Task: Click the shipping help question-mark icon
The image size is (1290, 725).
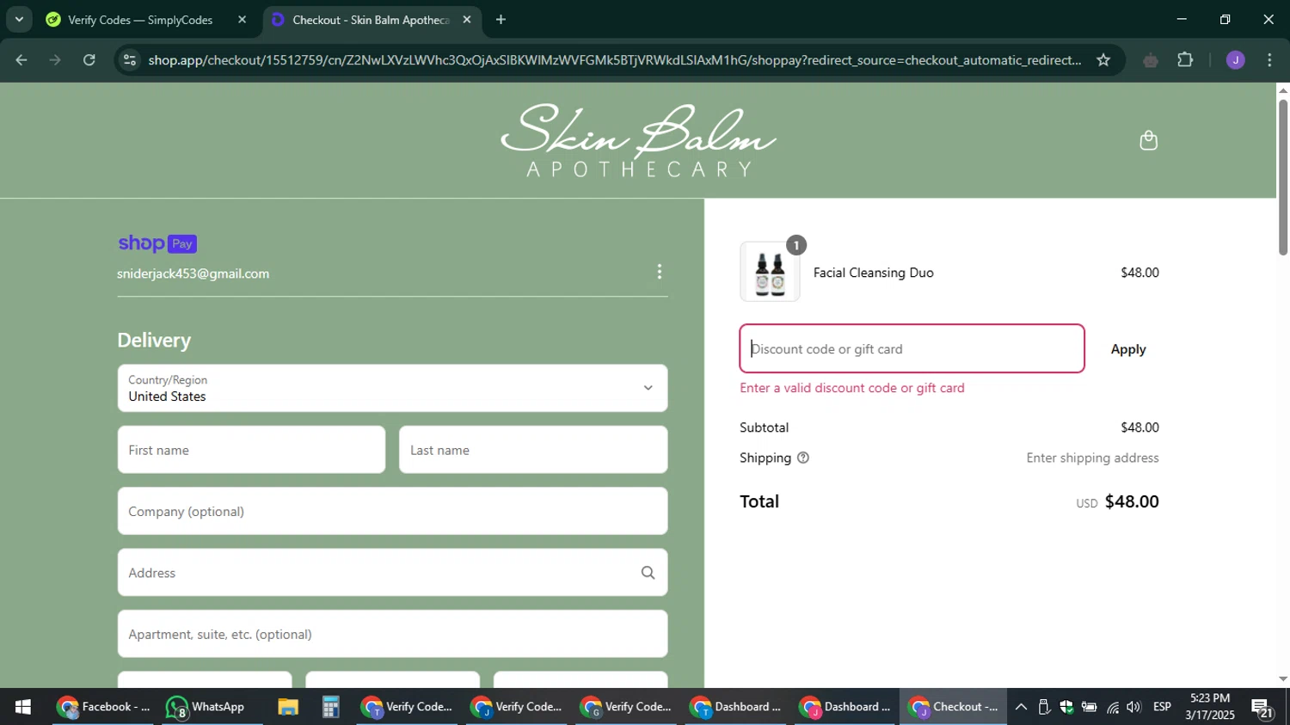Action: [803, 458]
